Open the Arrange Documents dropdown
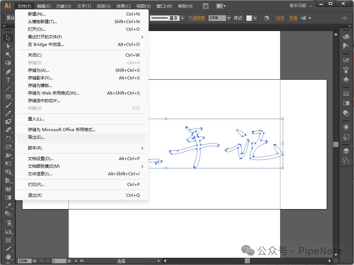The height and width of the screenshot is (265, 354). pyautogui.click(x=221, y=6)
